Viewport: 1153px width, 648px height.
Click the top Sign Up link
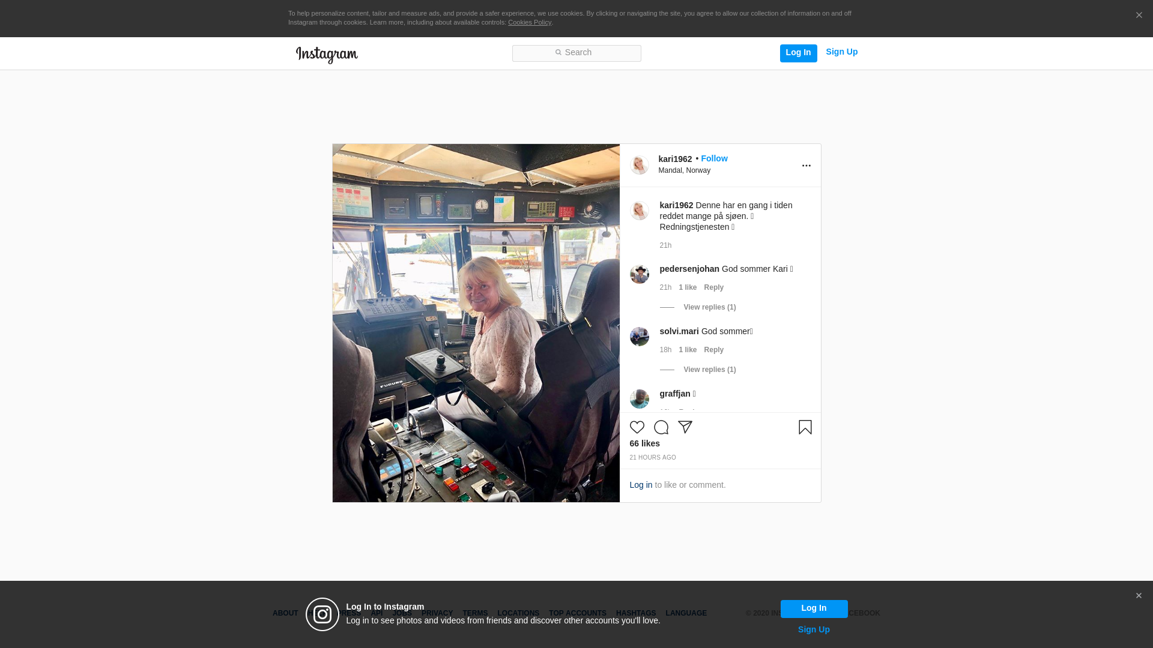(x=841, y=52)
